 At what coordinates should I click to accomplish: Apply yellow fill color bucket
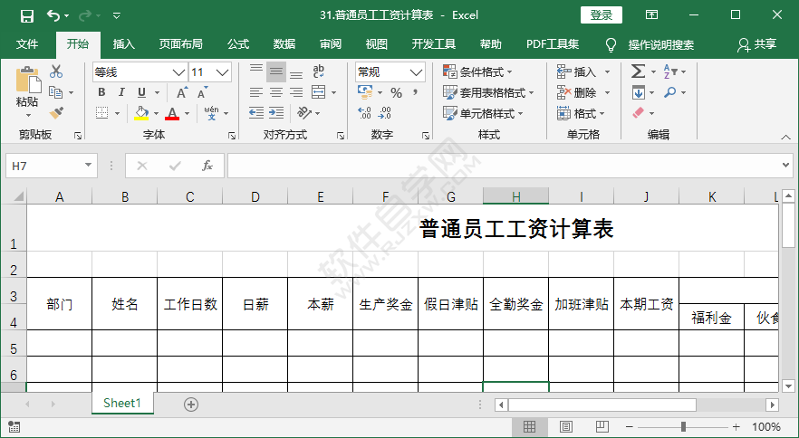pos(141,112)
